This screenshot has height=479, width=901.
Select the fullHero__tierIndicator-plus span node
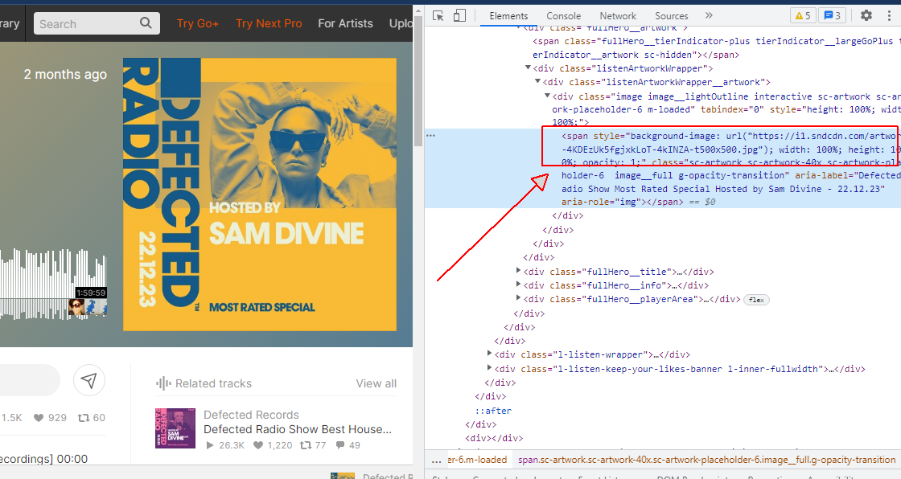click(x=715, y=47)
